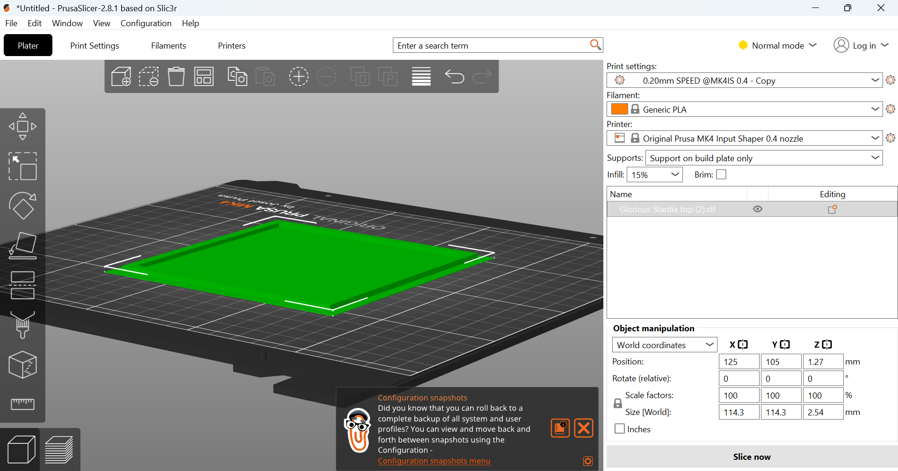This screenshot has height=471, width=898.
Task: Click the Delete selected icon
Action: click(149, 76)
